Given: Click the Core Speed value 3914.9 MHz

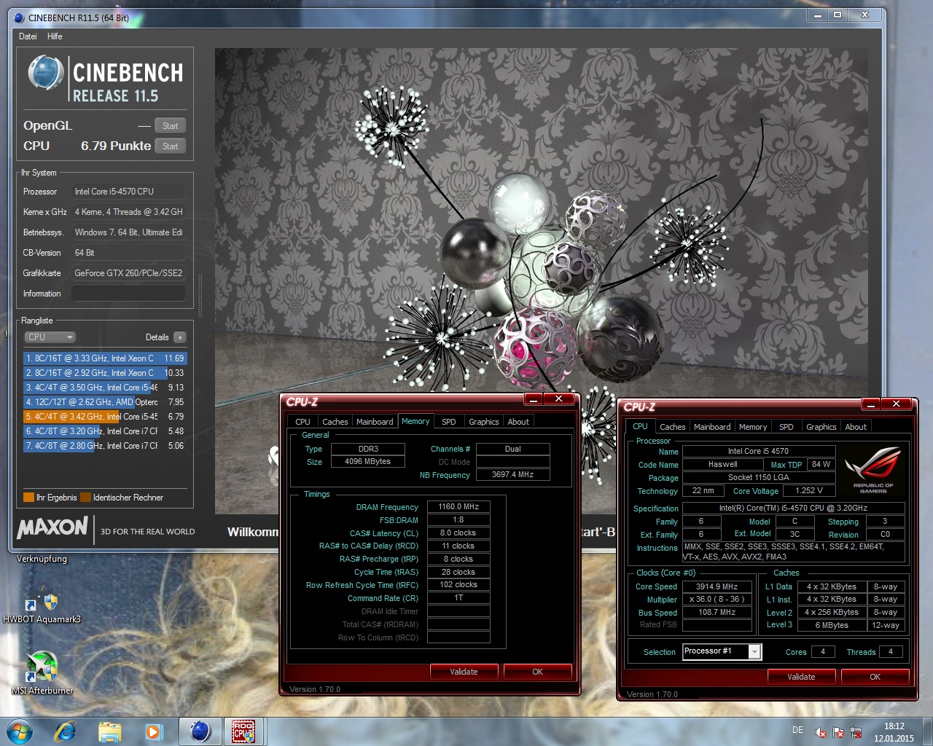Looking at the screenshot, I should coord(717,586).
